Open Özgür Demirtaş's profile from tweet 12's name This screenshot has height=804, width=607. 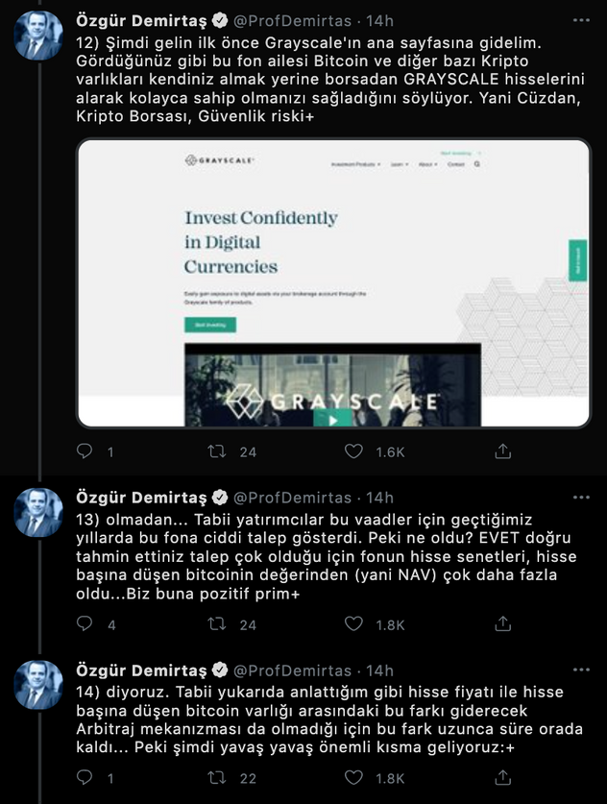tap(141, 20)
